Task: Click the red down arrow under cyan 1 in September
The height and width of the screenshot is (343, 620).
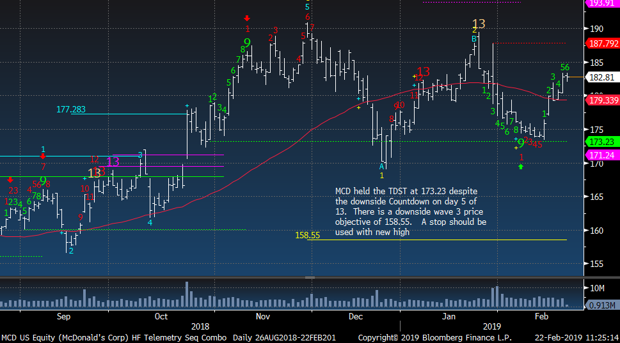Action: pos(43,156)
